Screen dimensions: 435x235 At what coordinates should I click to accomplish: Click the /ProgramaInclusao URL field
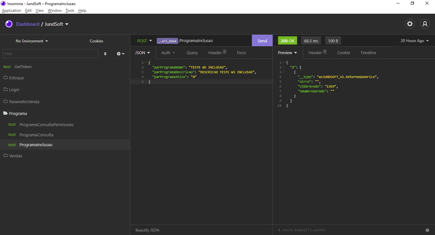pos(196,41)
